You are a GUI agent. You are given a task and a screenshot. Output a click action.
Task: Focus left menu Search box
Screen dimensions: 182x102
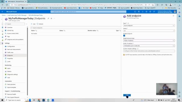15,24
